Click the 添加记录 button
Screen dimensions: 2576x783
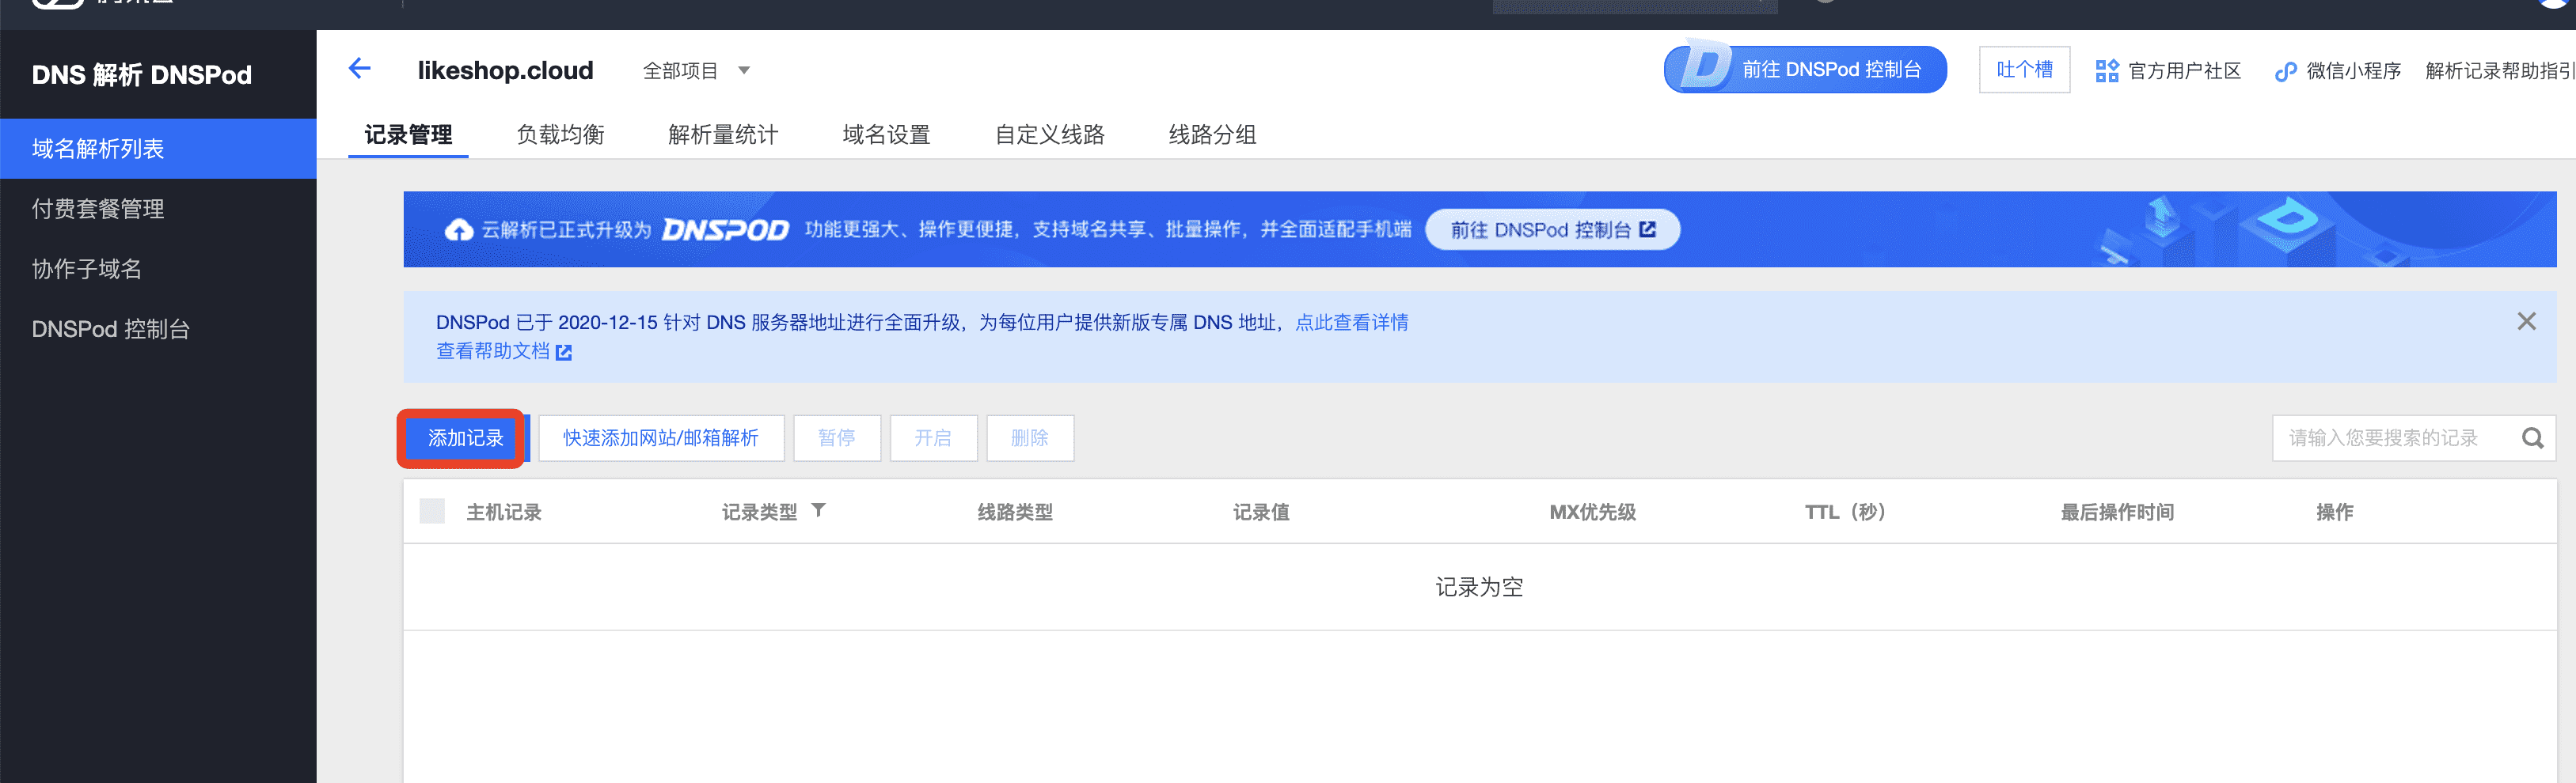tap(465, 438)
